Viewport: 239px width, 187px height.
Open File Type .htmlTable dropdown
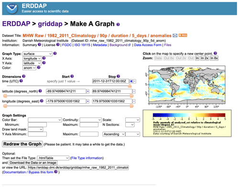(53, 158)
